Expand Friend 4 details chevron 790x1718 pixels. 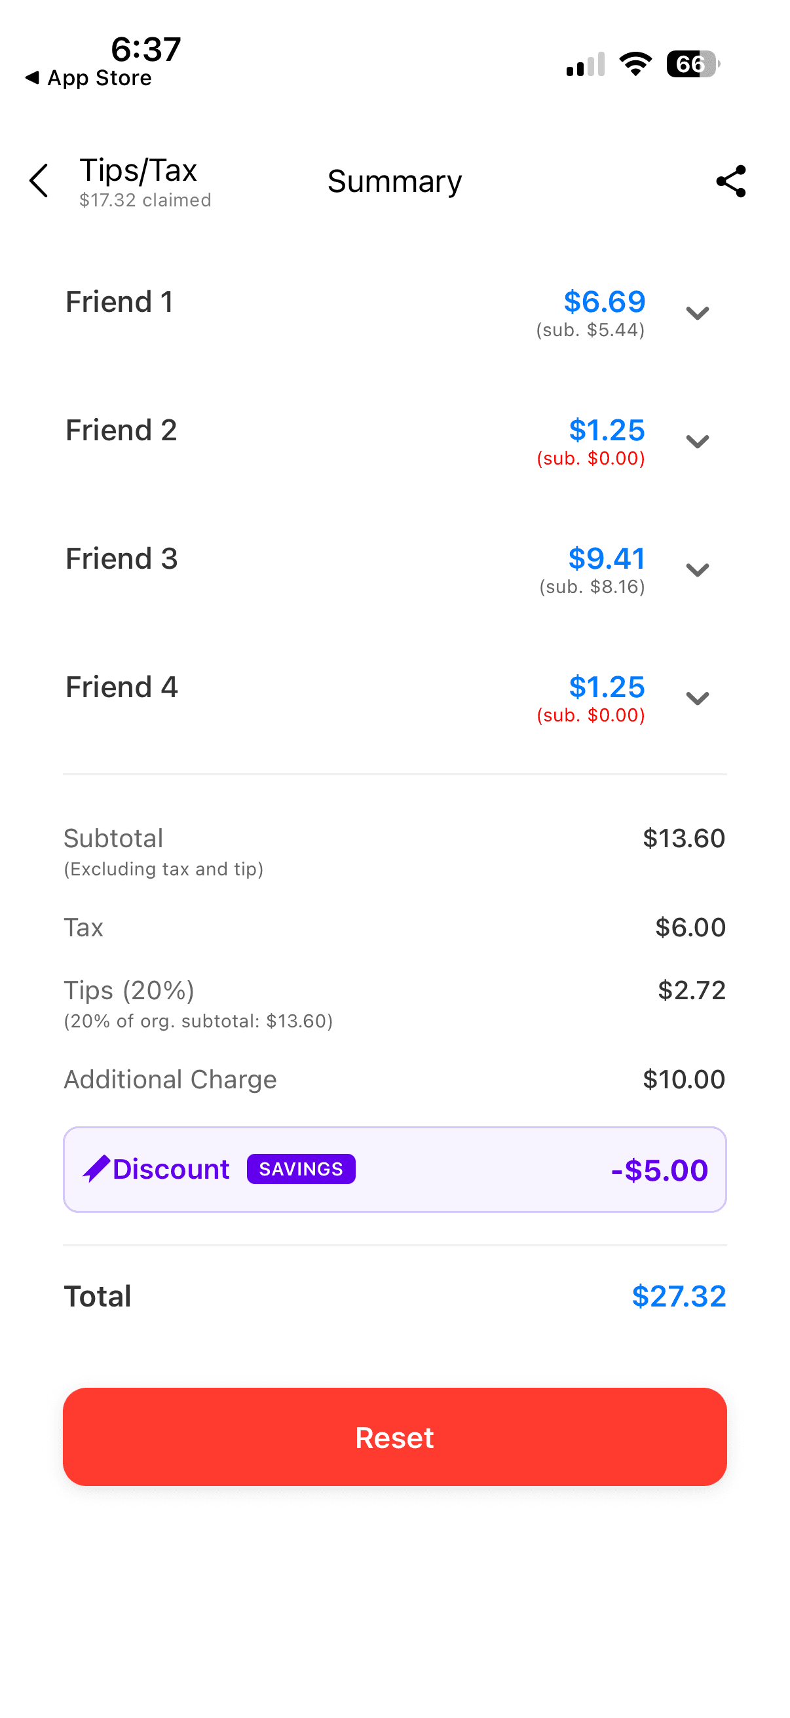698,698
